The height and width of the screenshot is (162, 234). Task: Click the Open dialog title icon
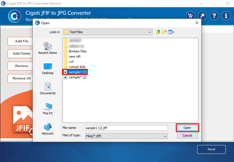37,23
